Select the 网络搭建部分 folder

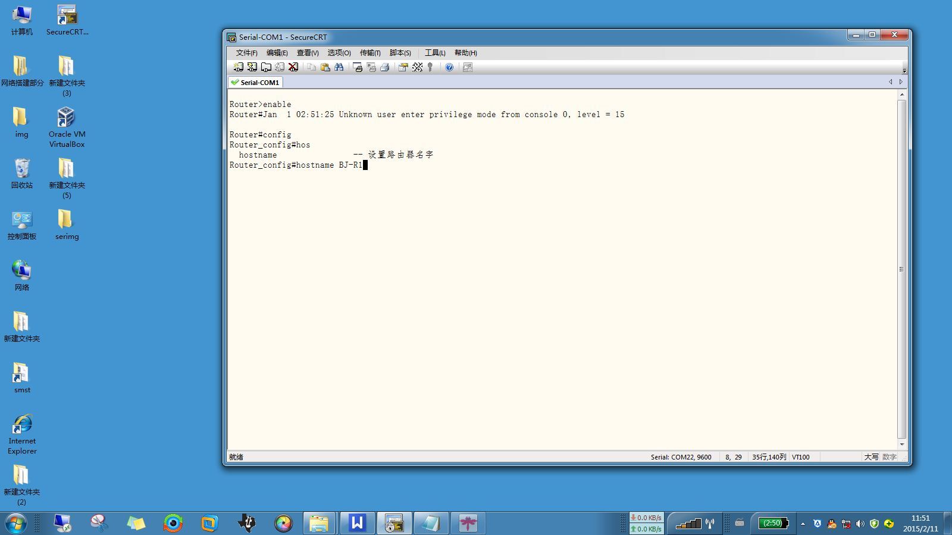point(22,71)
